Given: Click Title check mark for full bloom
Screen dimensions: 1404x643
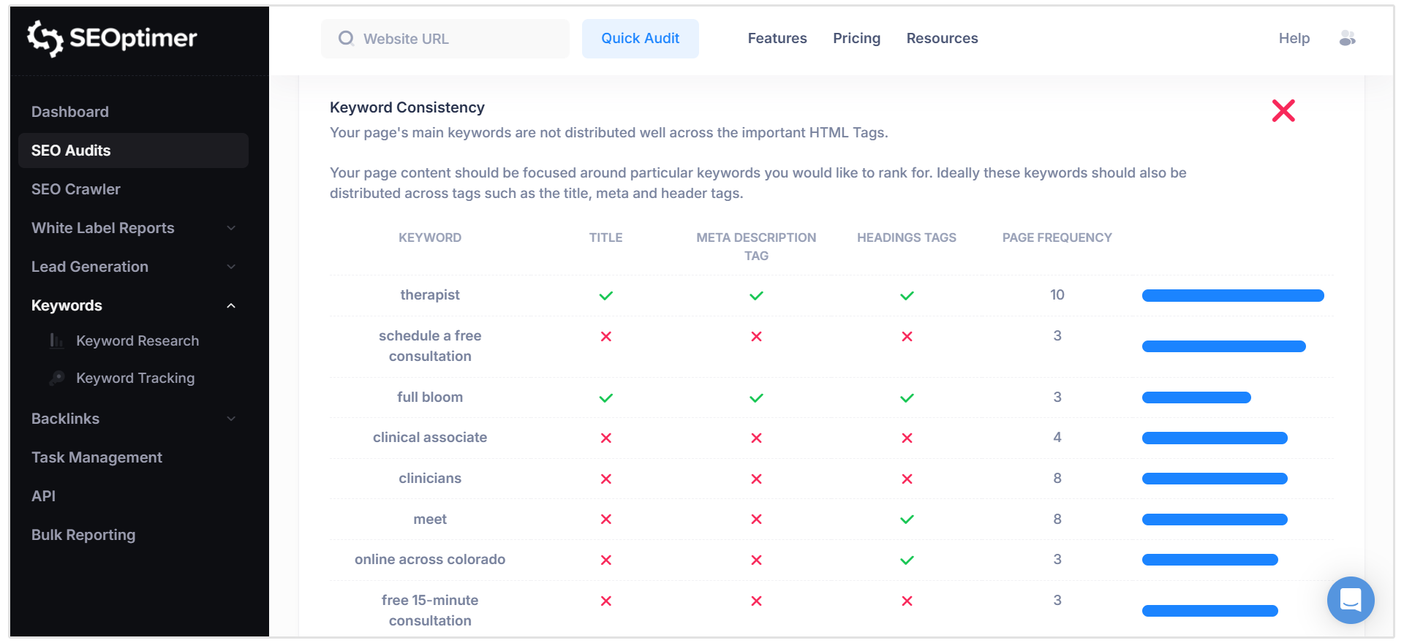Looking at the screenshot, I should 606,397.
